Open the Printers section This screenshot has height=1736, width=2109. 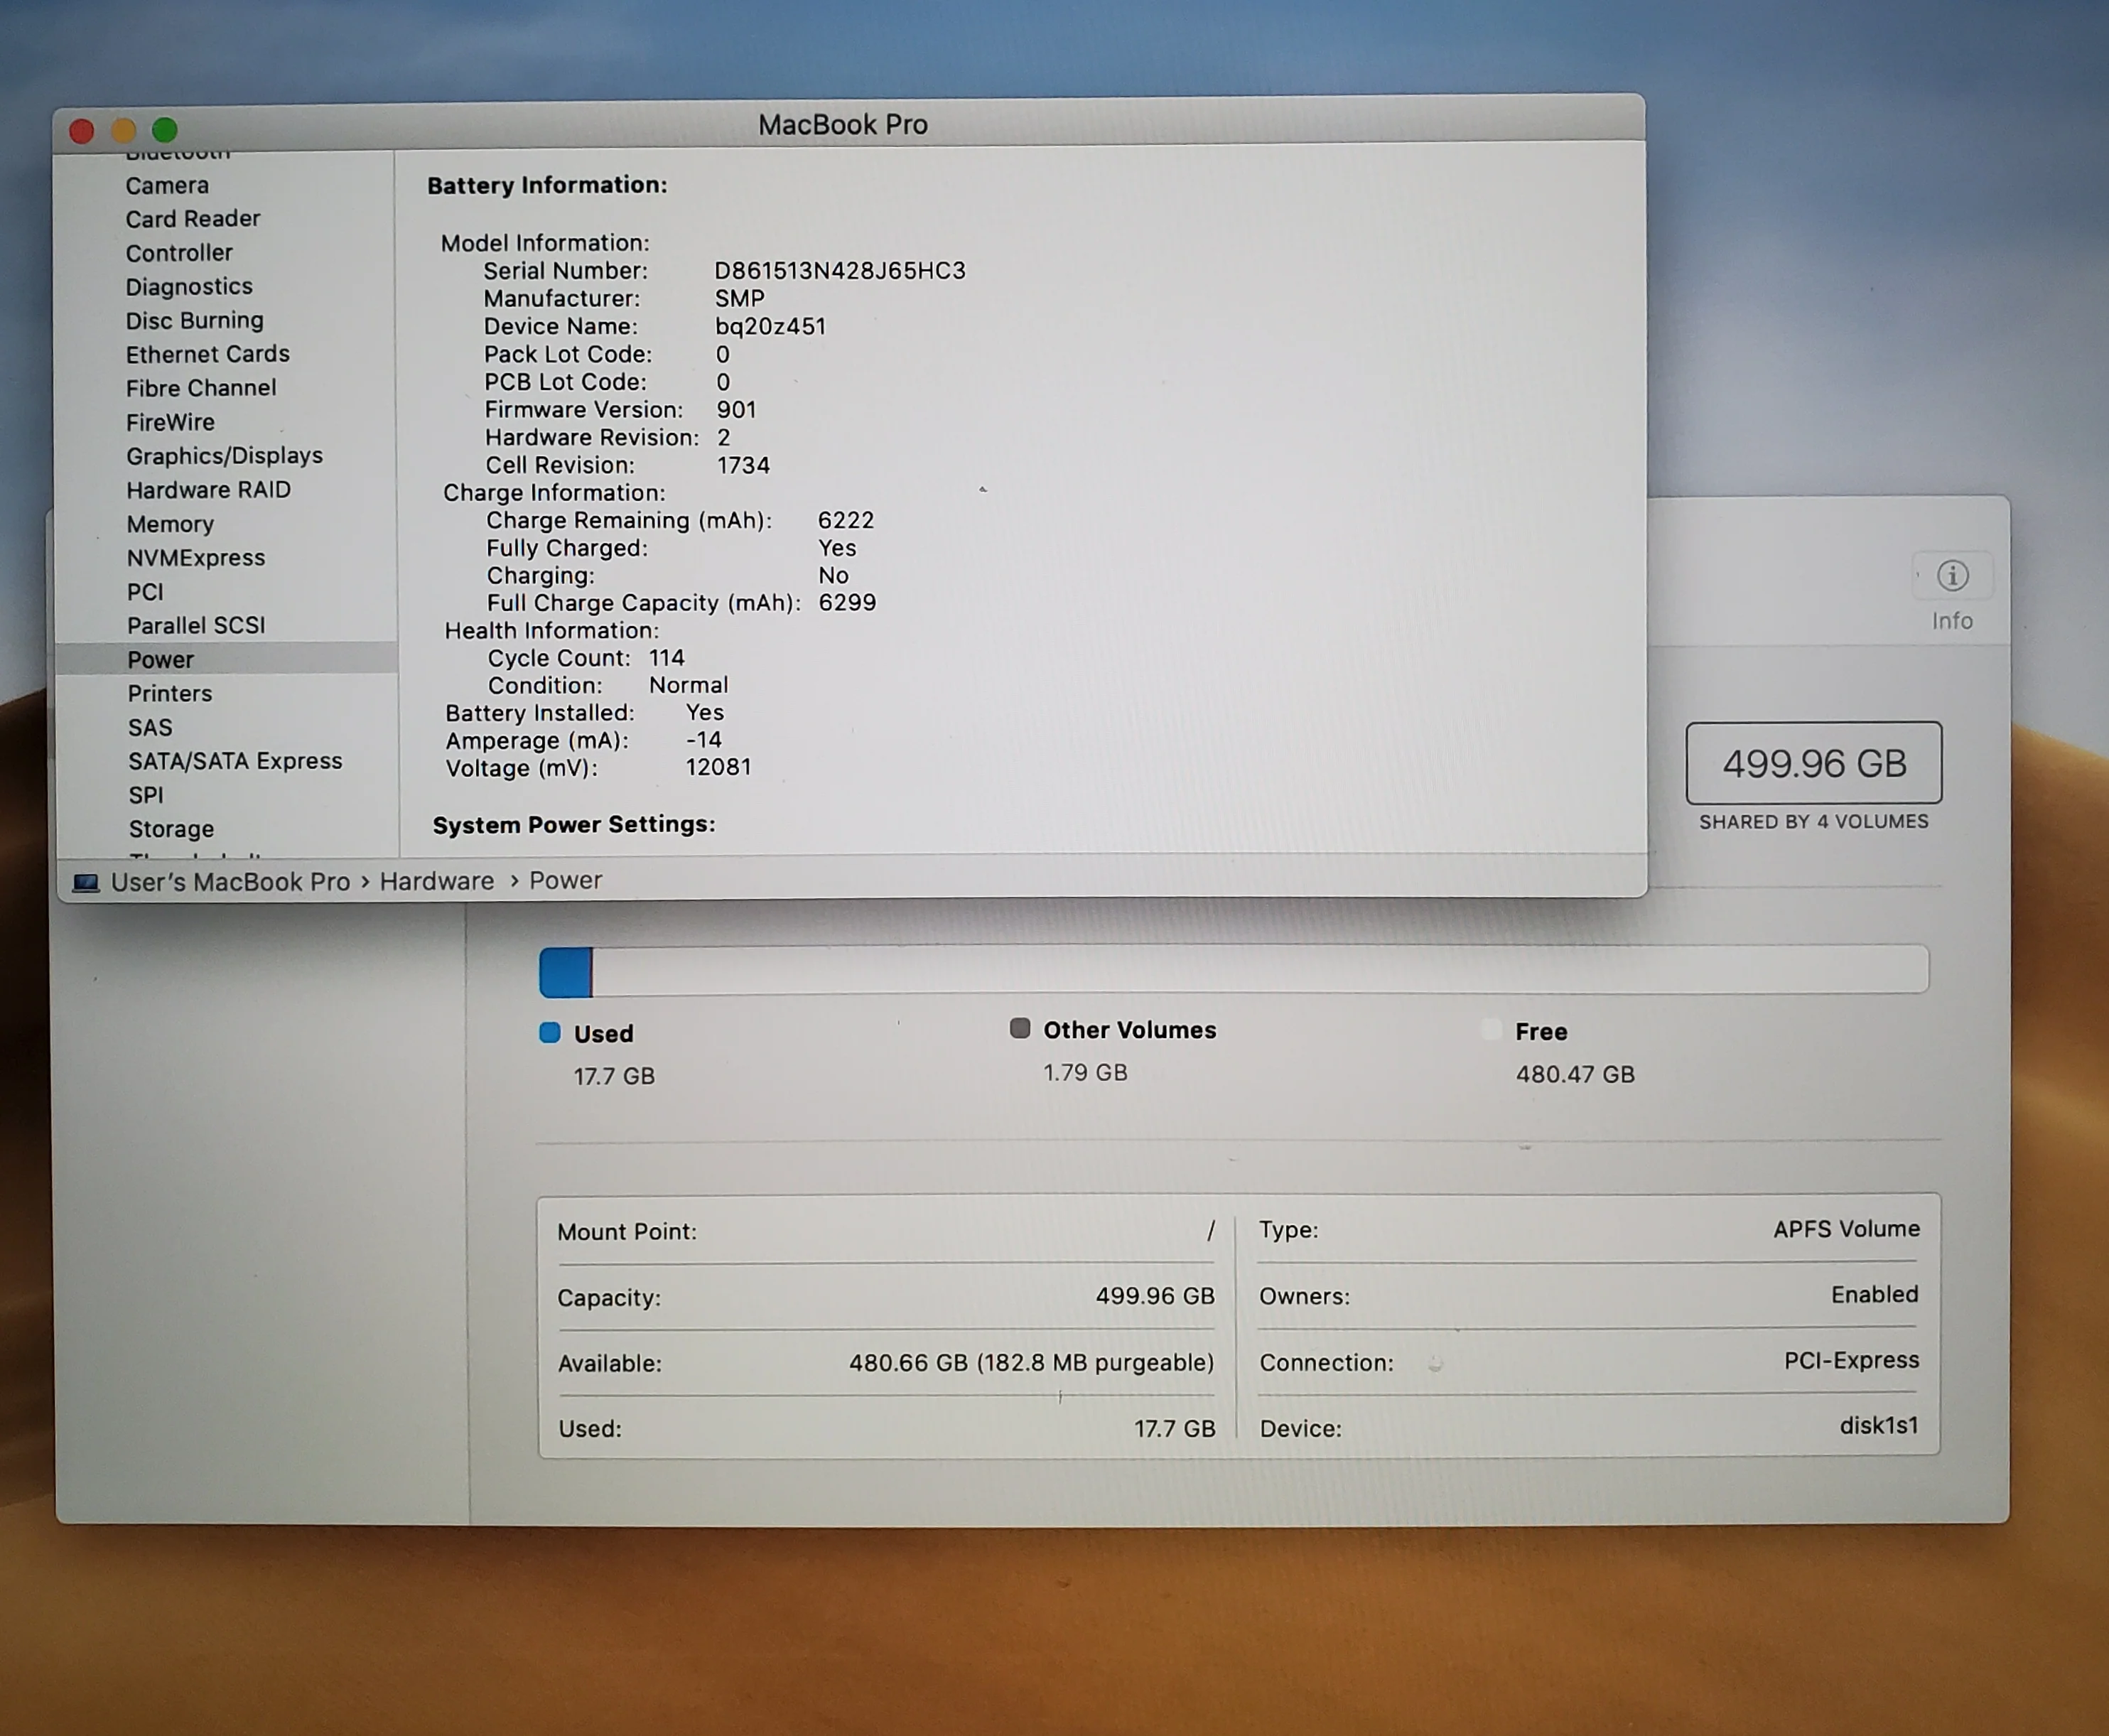pyautogui.click(x=170, y=694)
